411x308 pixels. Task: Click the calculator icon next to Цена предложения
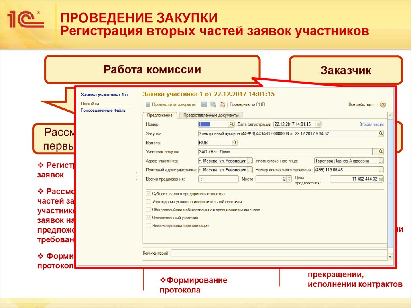381,178
